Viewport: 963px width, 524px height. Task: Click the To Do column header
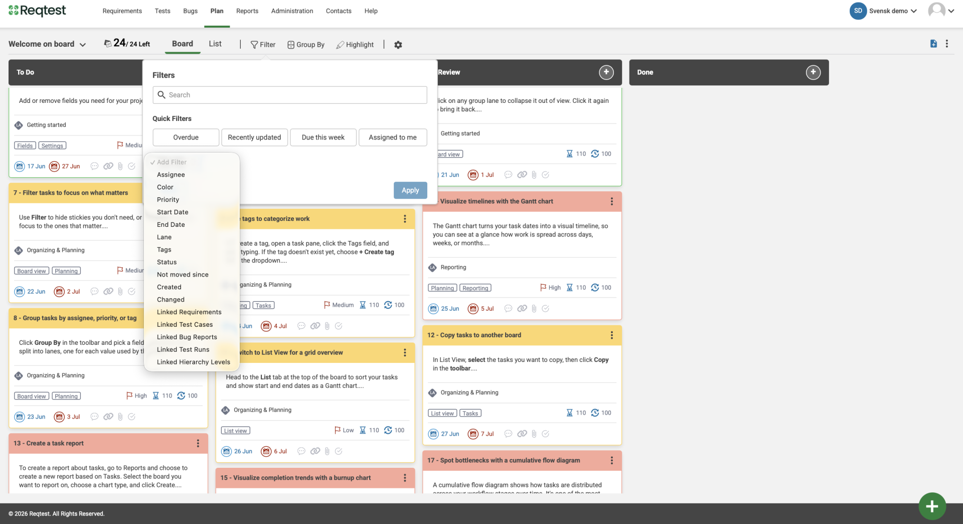76,72
